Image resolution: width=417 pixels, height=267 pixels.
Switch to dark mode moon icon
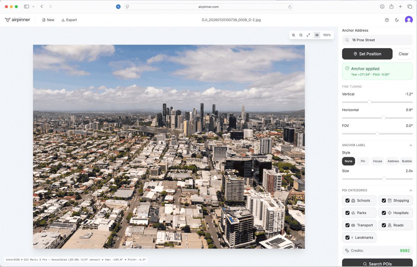pyautogui.click(x=397, y=20)
